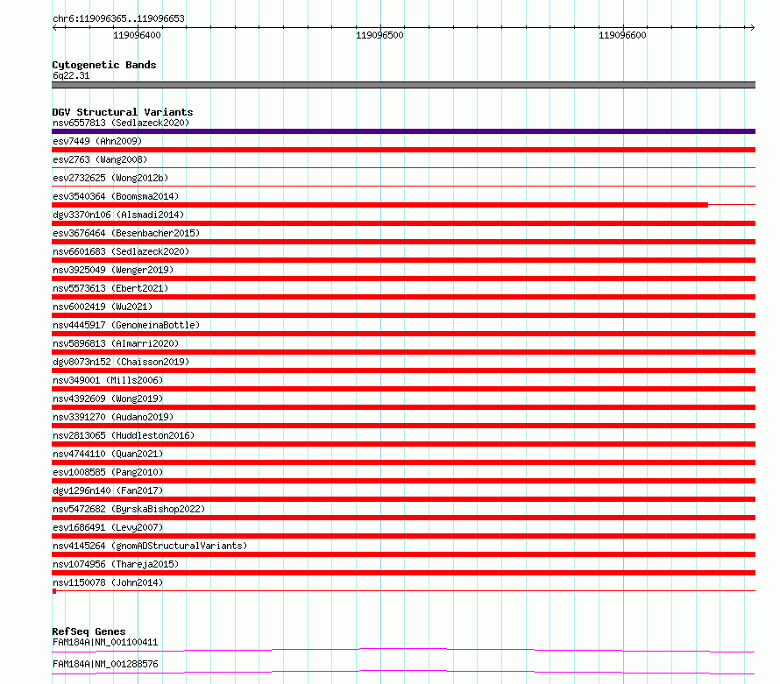Click the 6q22.31 band label
This screenshot has width=780, height=684.
coord(71,75)
